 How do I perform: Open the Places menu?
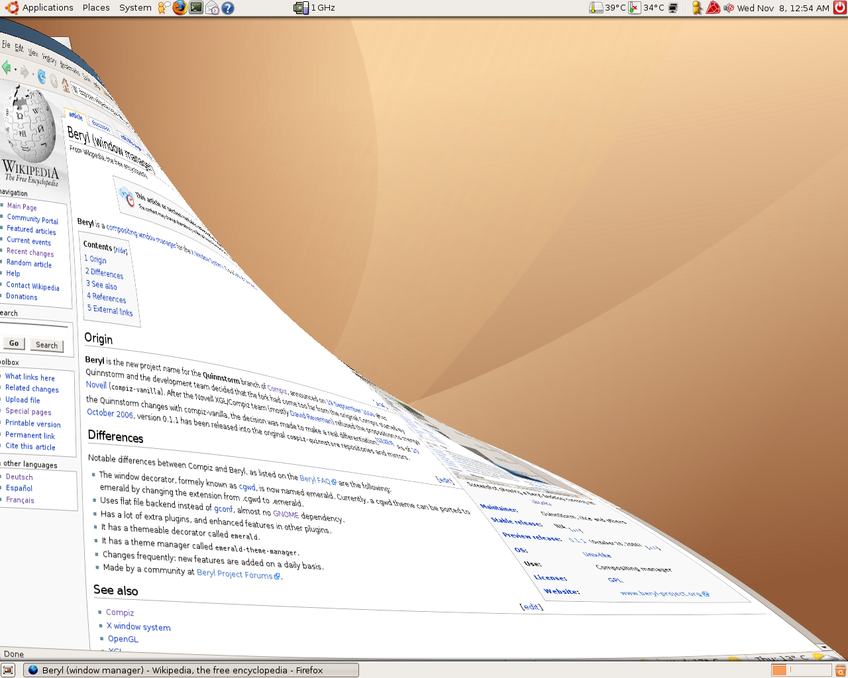coord(96,8)
